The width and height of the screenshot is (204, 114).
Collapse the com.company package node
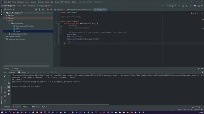9,23
